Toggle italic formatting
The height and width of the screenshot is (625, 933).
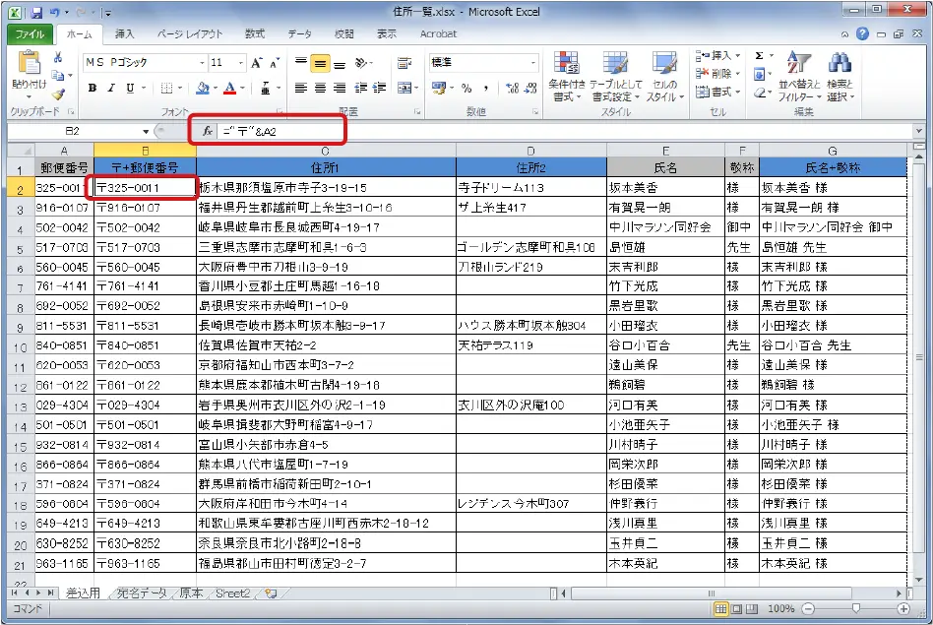pos(111,89)
